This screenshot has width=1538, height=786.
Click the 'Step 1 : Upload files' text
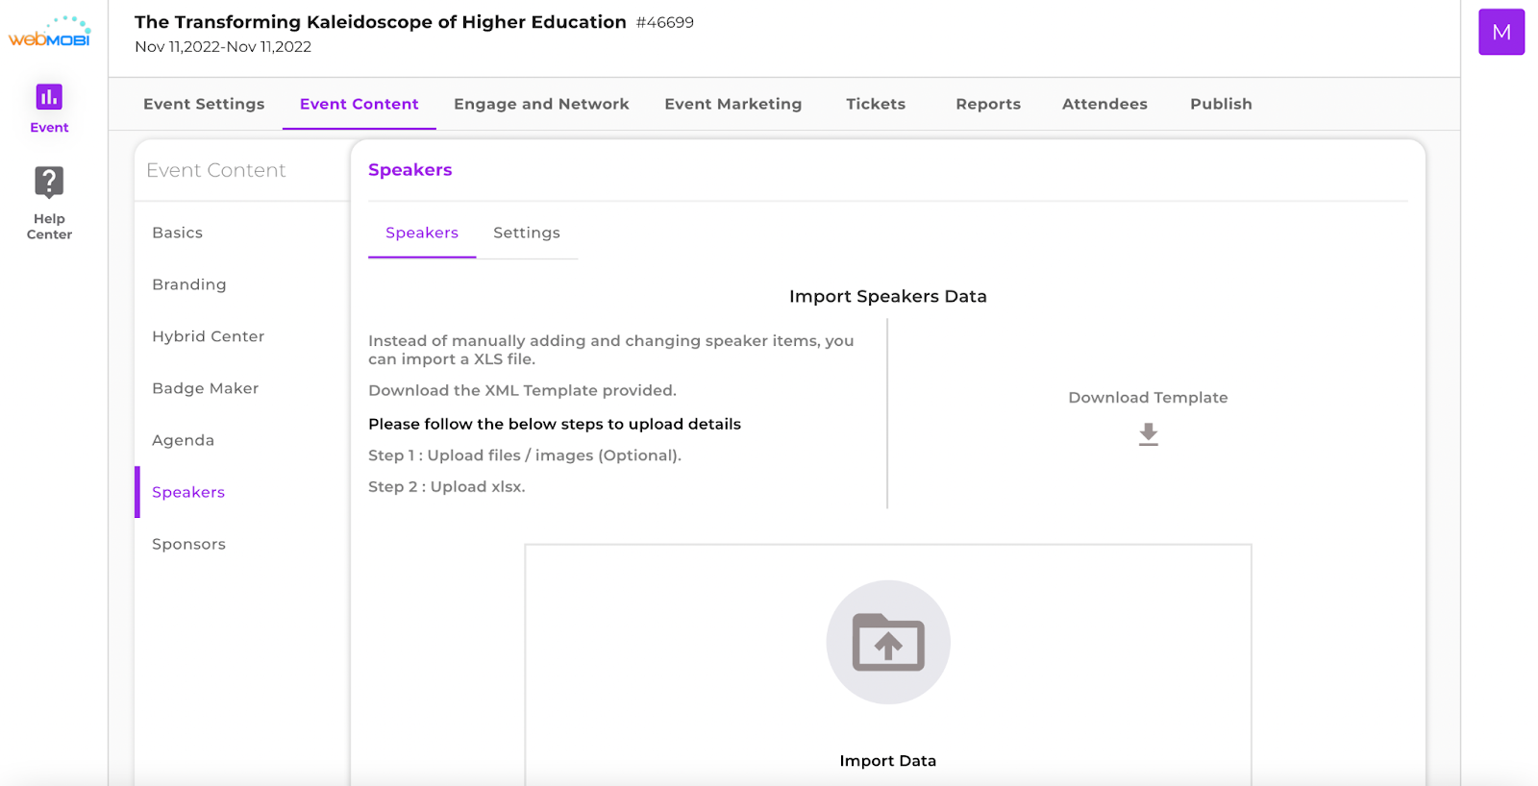pyautogui.click(x=525, y=455)
